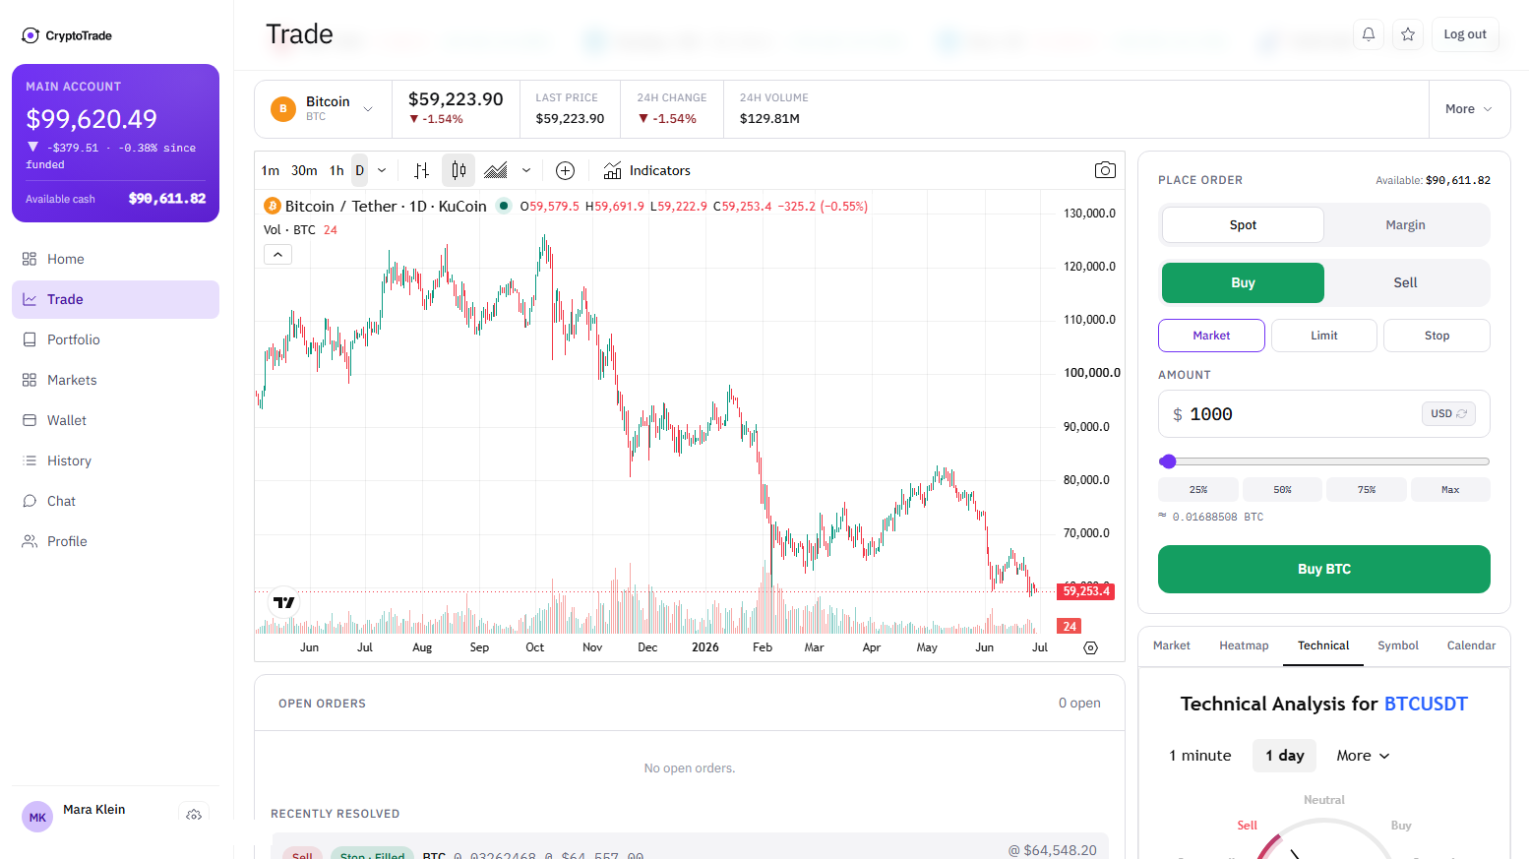This screenshot has width=1529, height=859.
Task: Open notifications bell icon
Action: click(x=1369, y=34)
